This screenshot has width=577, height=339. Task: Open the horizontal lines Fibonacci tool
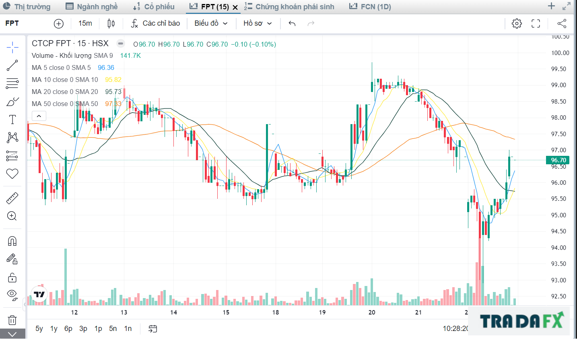tap(12, 84)
